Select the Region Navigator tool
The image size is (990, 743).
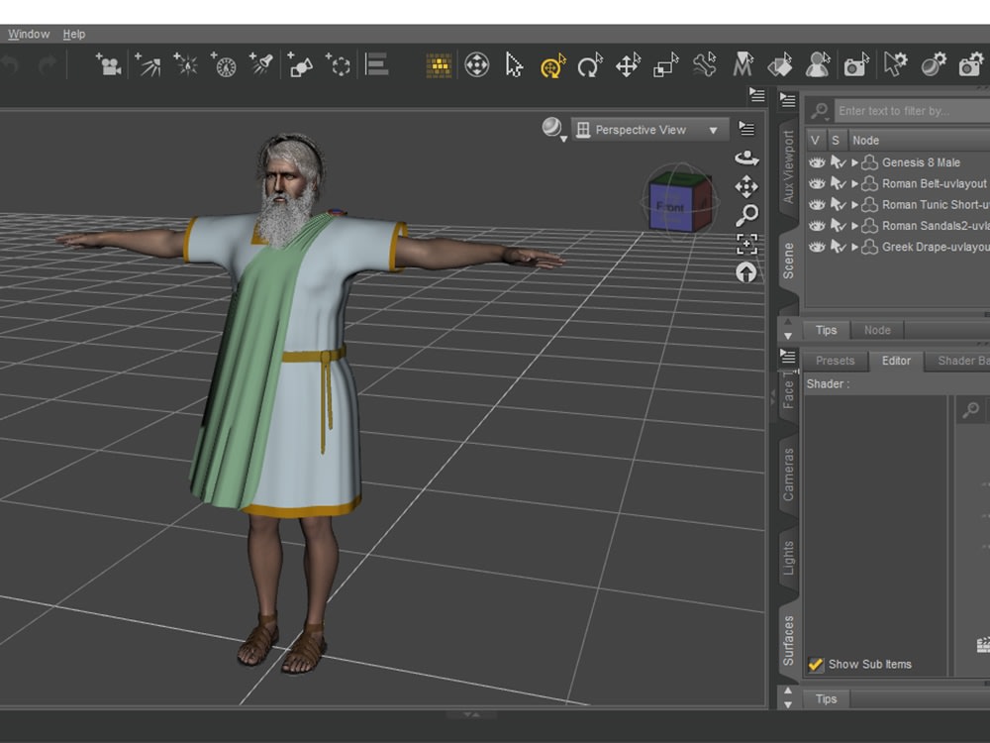818,65
